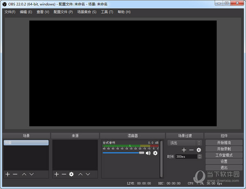Image resolution: width=246 pixels, height=189 pixels.
Task: Click 开始录制 start recording button
Action: coord(224,149)
